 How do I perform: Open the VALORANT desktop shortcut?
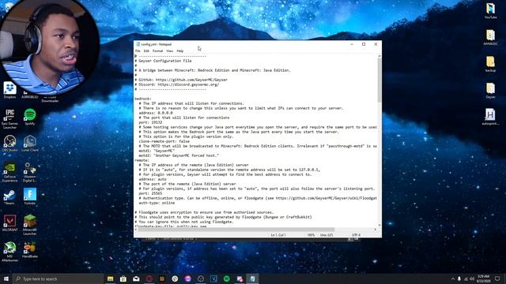pyautogui.click(x=9, y=222)
